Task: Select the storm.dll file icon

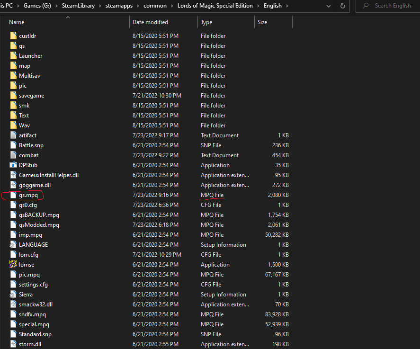Action: [13, 344]
